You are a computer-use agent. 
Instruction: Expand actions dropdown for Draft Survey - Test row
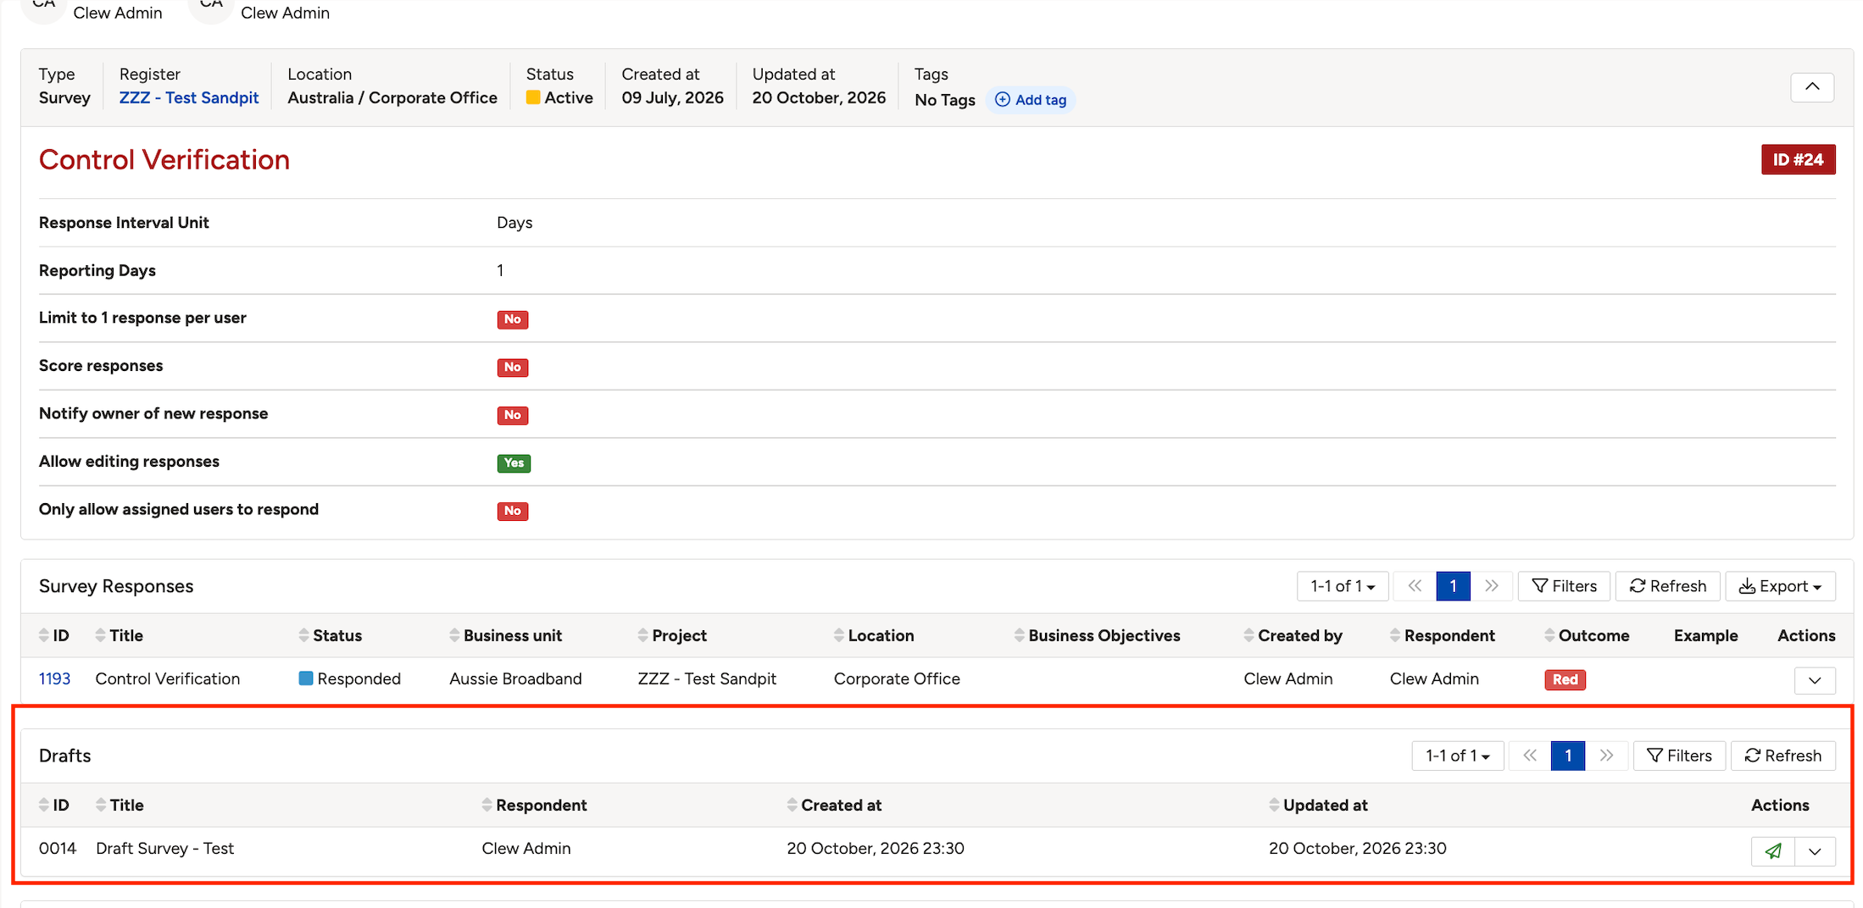(1815, 850)
